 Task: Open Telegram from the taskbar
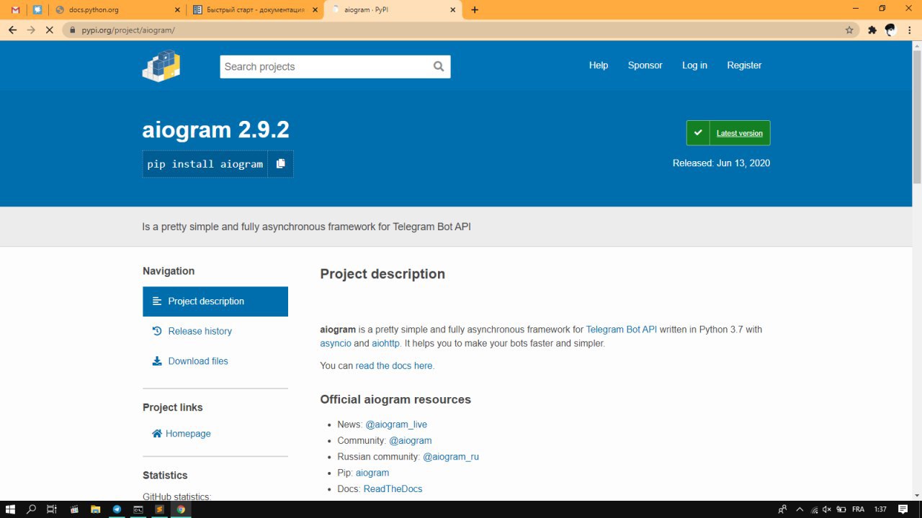click(117, 509)
